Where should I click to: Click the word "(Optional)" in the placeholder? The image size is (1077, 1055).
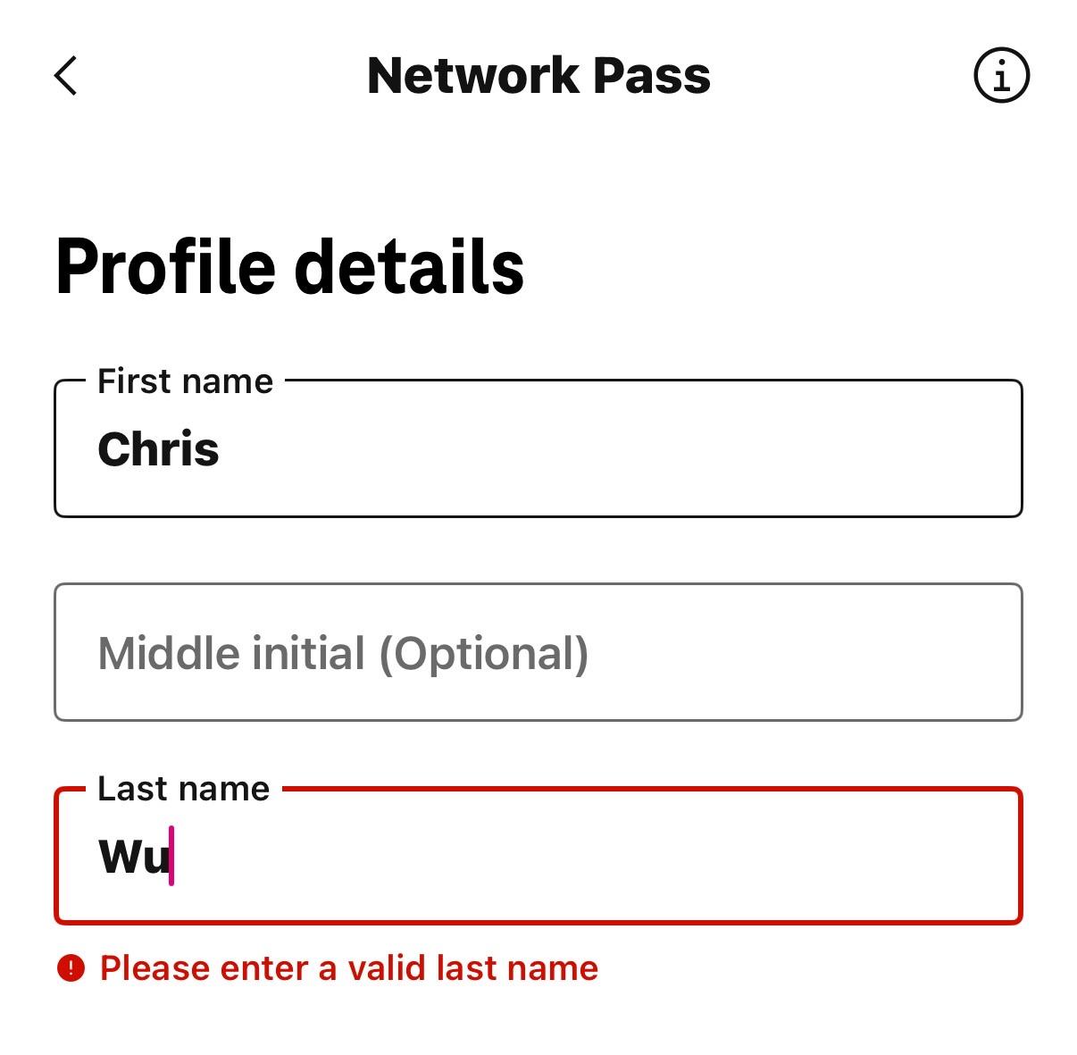coord(483,655)
